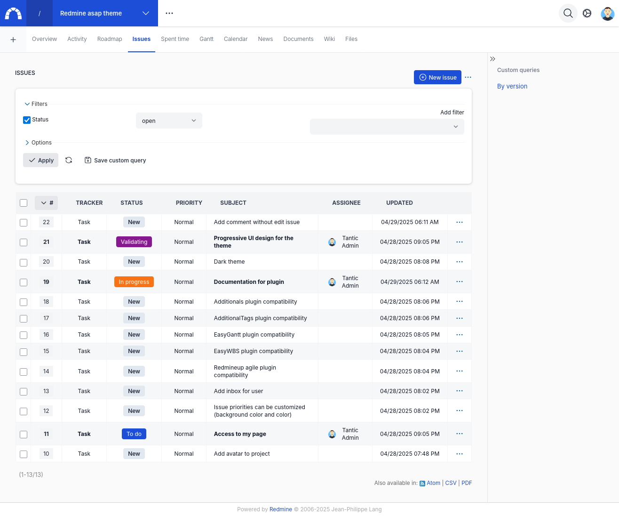Viewport: 619px width, 516px height.
Task: Expand the Options section
Action: click(x=38, y=143)
